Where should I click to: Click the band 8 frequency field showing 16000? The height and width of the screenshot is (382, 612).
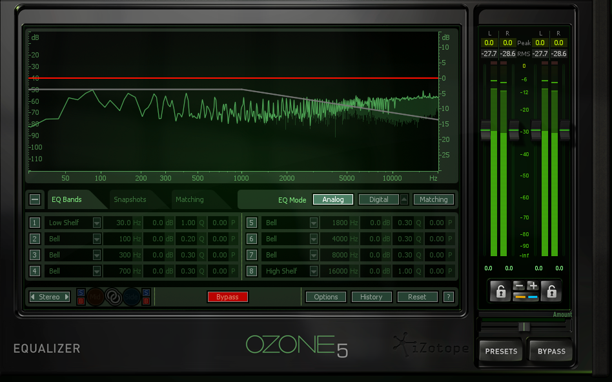point(339,271)
